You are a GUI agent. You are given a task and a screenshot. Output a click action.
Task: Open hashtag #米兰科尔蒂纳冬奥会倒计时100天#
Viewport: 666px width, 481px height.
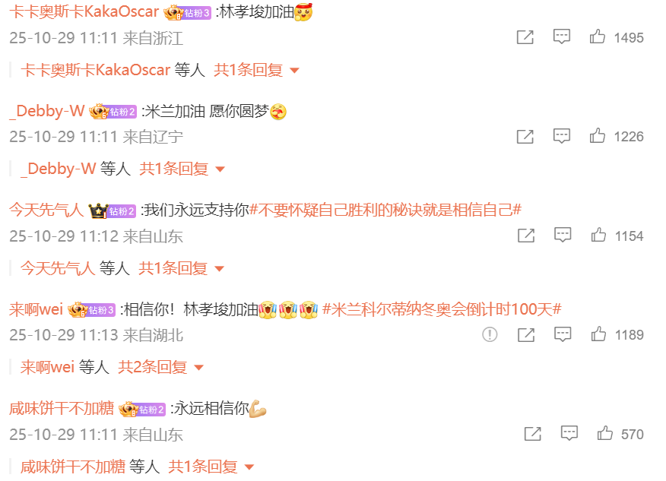coord(442,309)
